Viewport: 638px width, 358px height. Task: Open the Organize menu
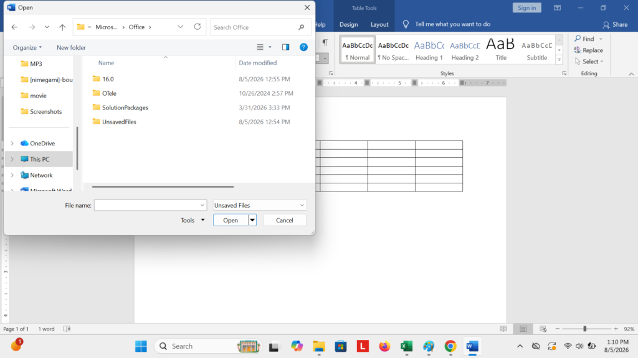pyautogui.click(x=27, y=47)
